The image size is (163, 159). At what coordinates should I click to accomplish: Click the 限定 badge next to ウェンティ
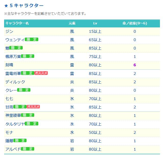pyautogui.click(x=32, y=39)
